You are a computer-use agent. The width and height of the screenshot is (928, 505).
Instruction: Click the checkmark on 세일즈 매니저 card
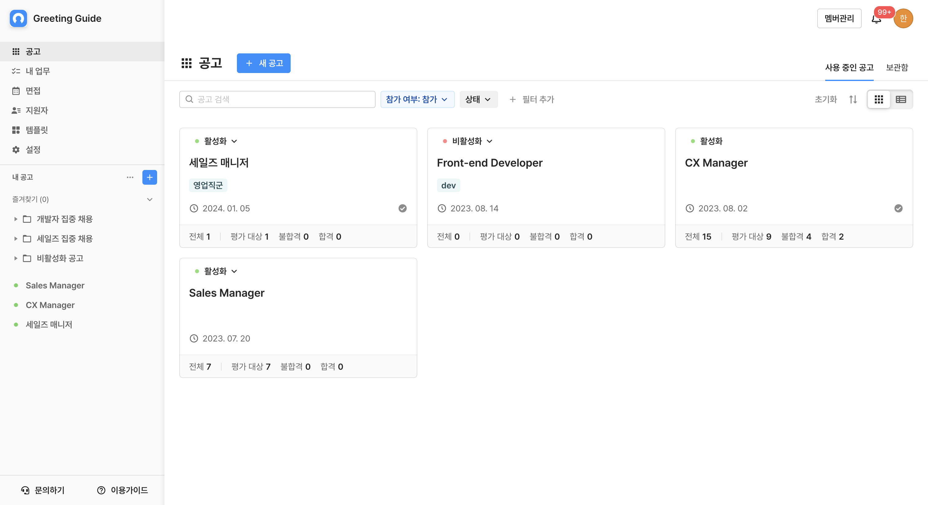tap(402, 208)
